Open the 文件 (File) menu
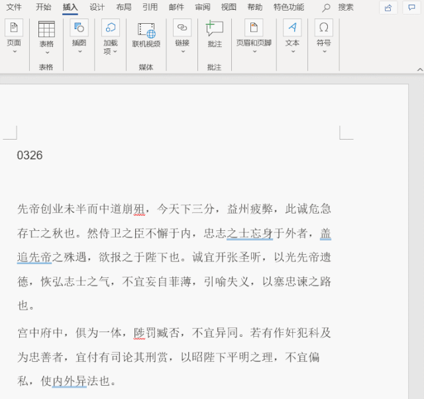The height and width of the screenshot is (399, 424). tap(14, 7)
